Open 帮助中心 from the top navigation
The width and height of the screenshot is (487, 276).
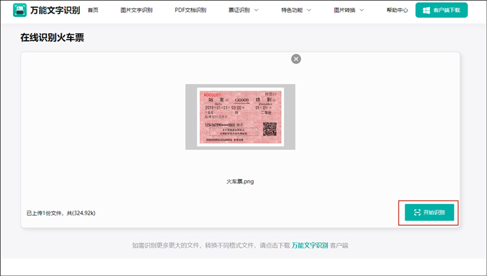[x=397, y=10]
